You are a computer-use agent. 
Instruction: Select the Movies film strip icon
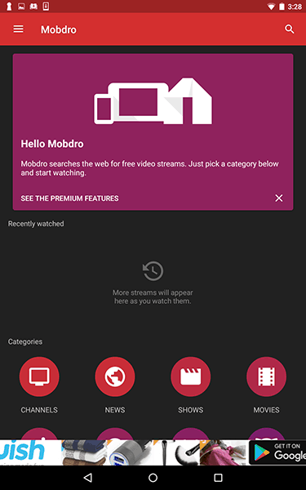tap(266, 376)
